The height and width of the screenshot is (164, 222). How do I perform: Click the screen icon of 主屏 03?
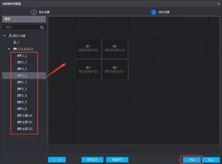(x=19, y=129)
